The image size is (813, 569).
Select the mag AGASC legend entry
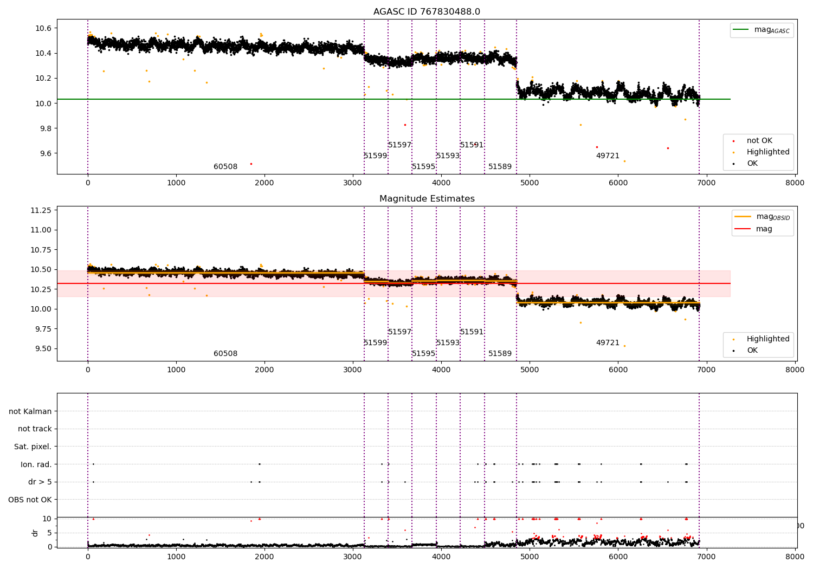[762, 30]
